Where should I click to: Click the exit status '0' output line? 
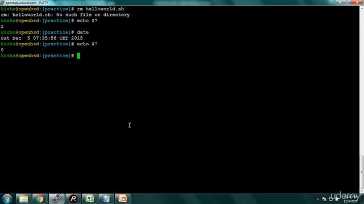tap(2, 50)
